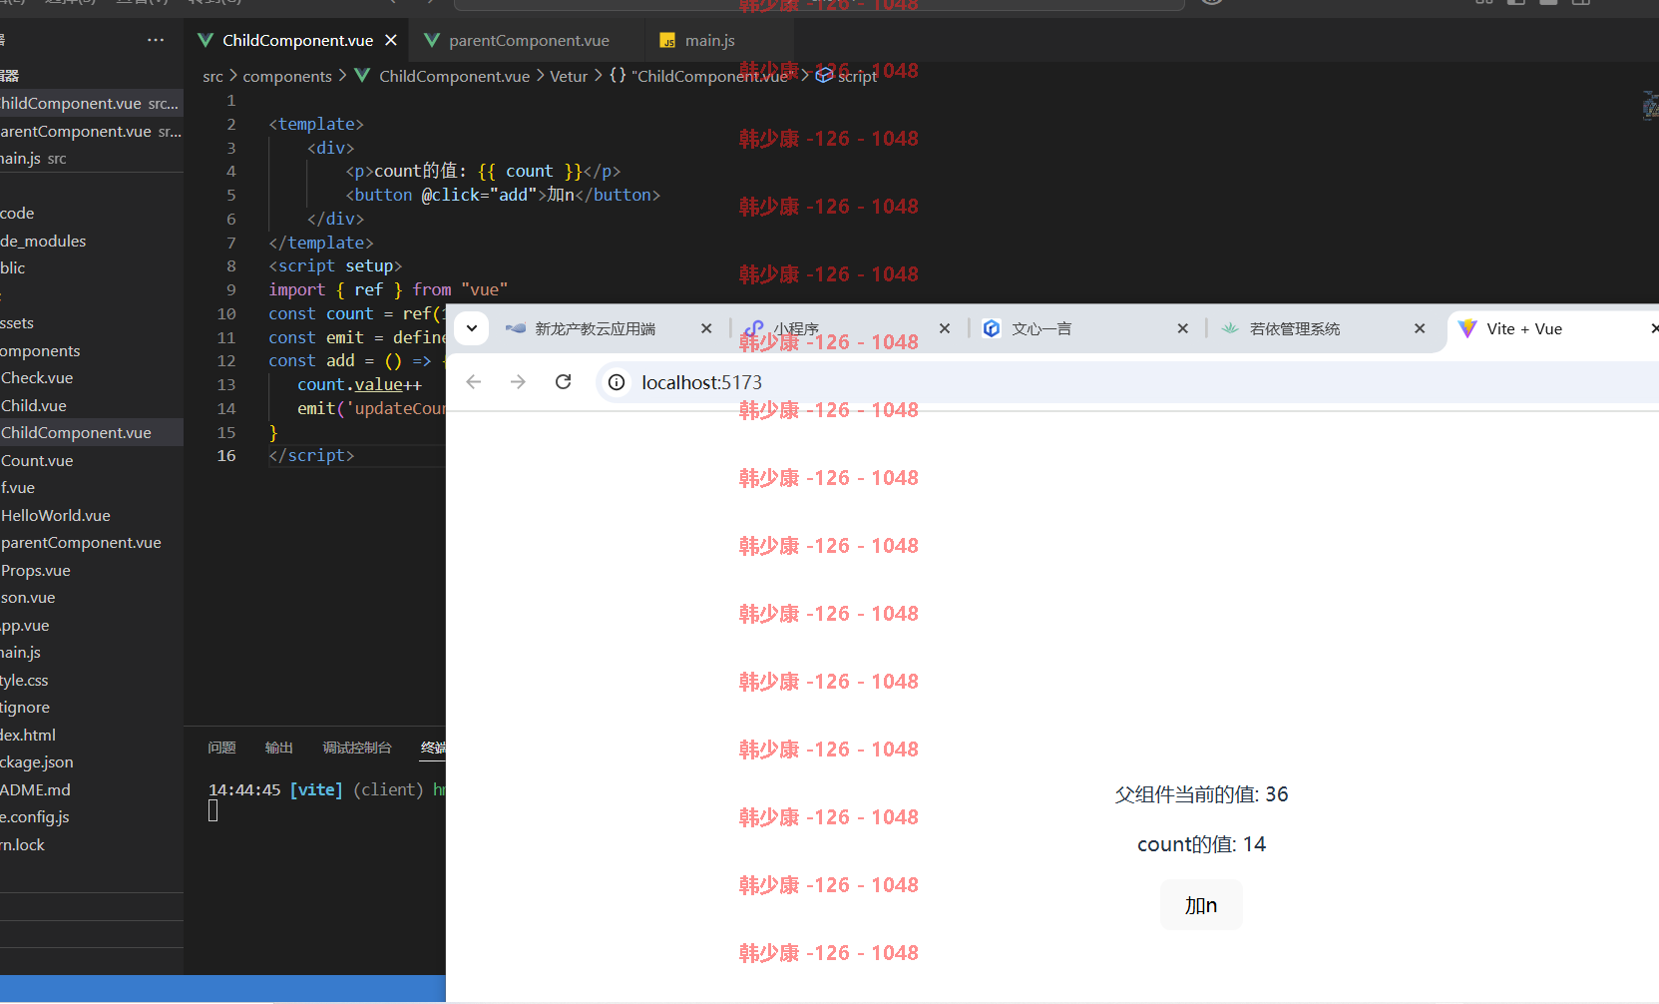Expand the public folder in explorer
The width and height of the screenshot is (1659, 1004).
coord(91,267)
